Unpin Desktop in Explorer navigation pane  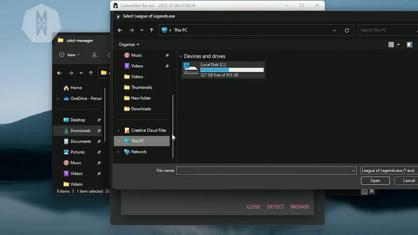tap(99, 120)
